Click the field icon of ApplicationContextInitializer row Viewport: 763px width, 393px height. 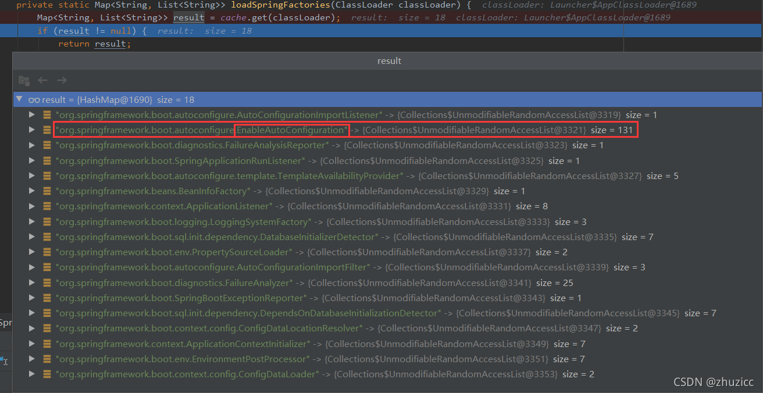[47, 344]
